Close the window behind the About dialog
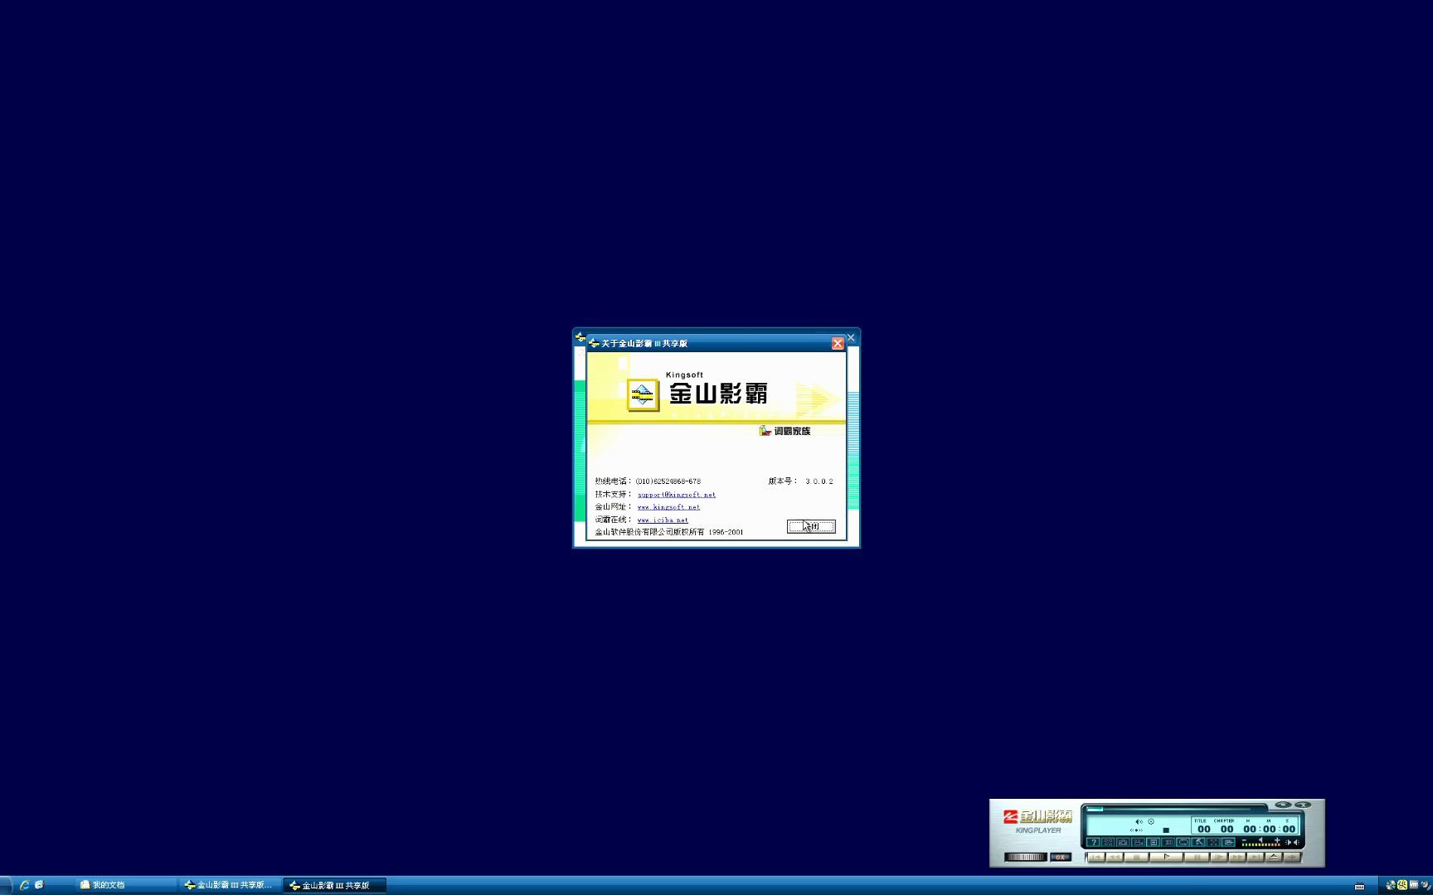 pos(851,337)
